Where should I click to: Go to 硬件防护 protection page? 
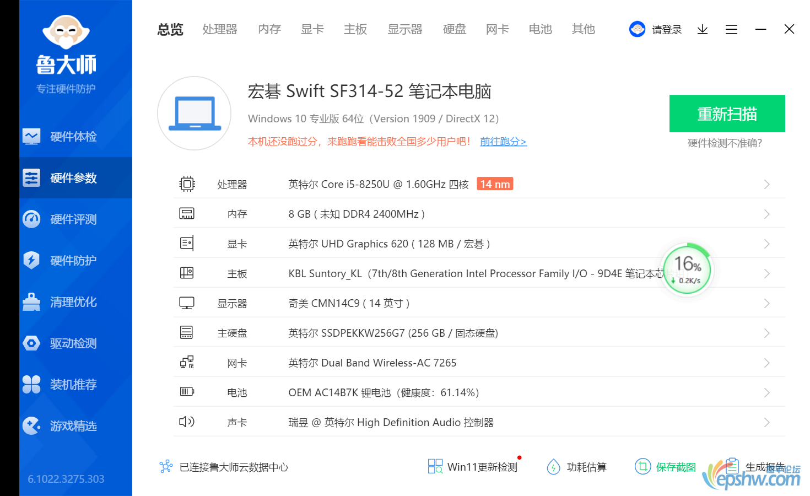point(75,260)
